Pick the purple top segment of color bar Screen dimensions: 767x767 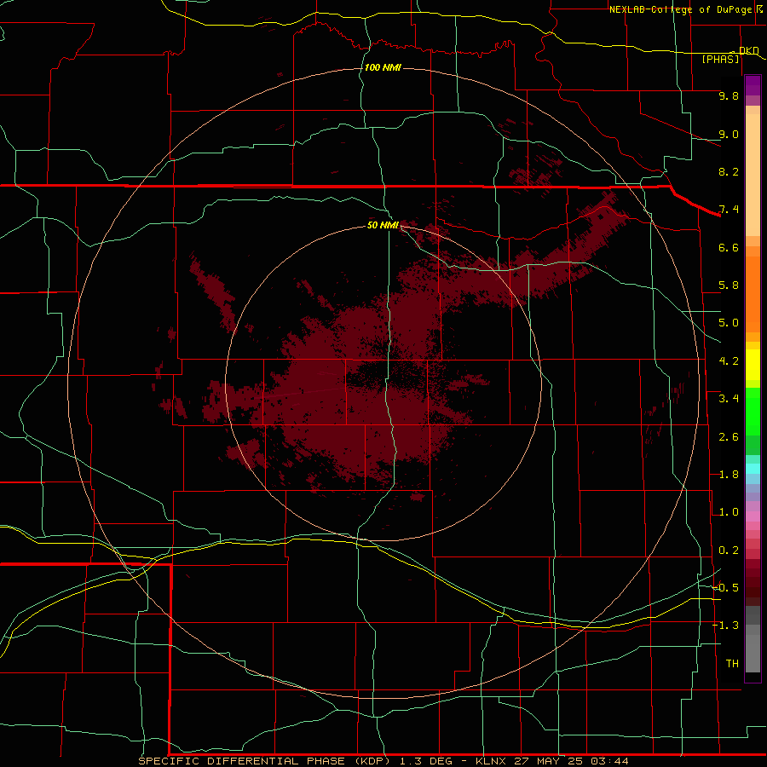tap(753, 85)
